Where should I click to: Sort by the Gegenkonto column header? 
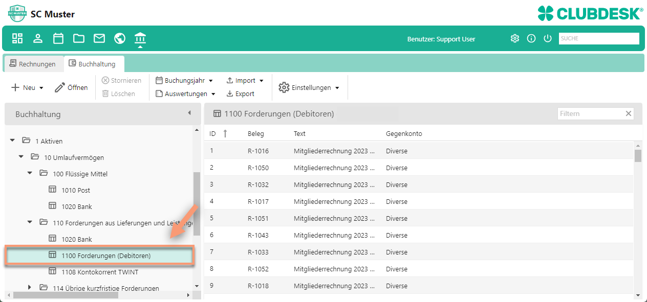click(404, 133)
